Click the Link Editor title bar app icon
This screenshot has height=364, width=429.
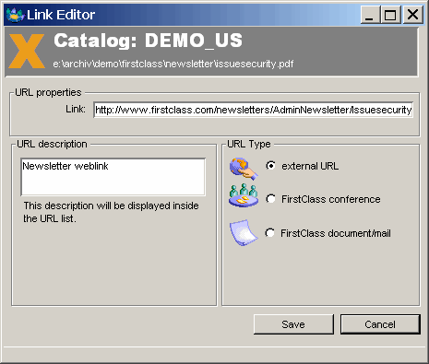tap(15, 15)
